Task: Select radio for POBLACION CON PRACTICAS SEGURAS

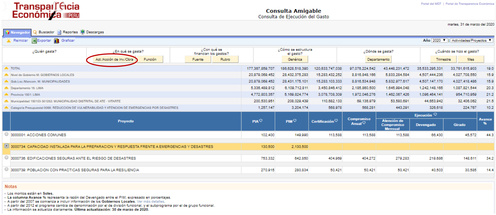Action: click(6, 169)
